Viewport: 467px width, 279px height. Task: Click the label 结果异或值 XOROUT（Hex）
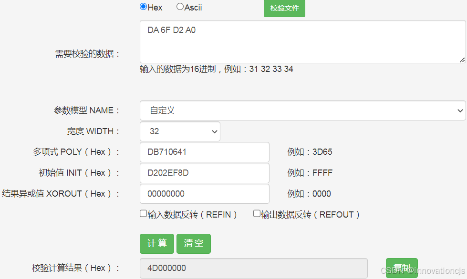point(61,194)
